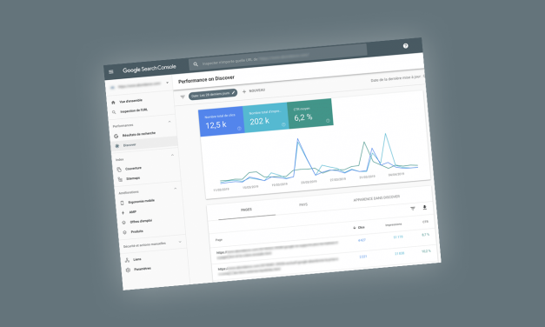The height and width of the screenshot is (327, 545).
Task: Toggle the Nombre total de clics card
Action: pyautogui.click(x=222, y=121)
